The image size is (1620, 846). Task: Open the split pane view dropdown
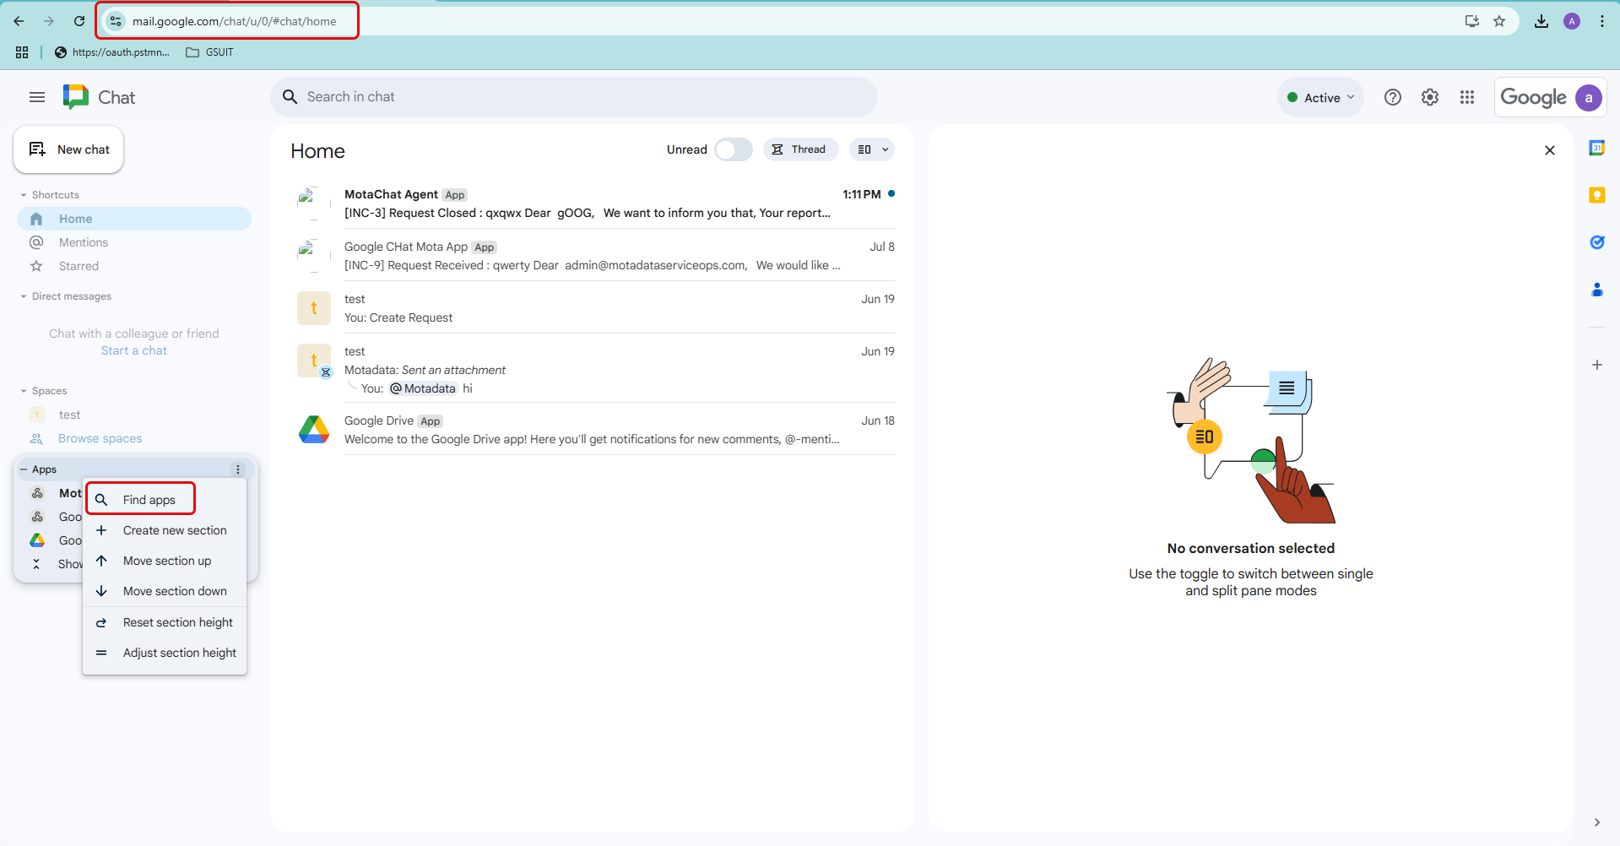871,149
